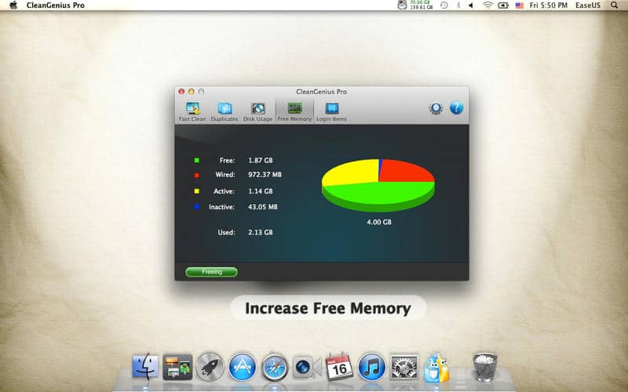Click the 4.00 GB total label
Image resolution: width=628 pixels, height=392 pixels.
pyautogui.click(x=379, y=222)
